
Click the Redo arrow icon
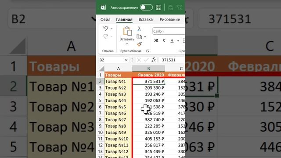click(105, 36)
